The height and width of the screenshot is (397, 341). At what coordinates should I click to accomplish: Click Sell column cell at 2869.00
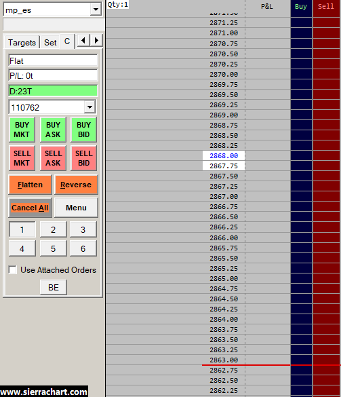point(326,115)
